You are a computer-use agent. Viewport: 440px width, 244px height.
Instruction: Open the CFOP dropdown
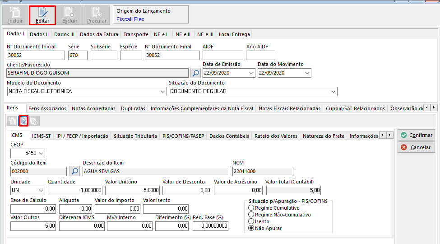click(41, 154)
